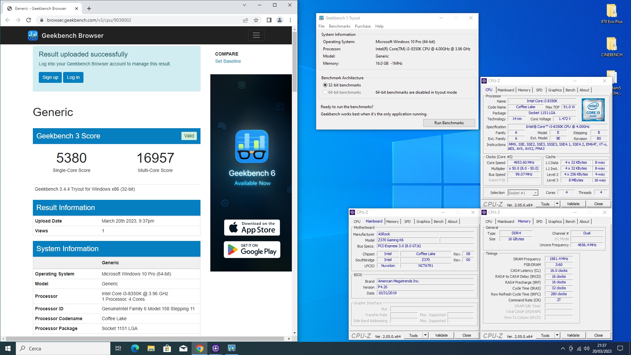Go back in Chrome browser
Screen dimensions: 631x355
pyautogui.click(x=8, y=20)
